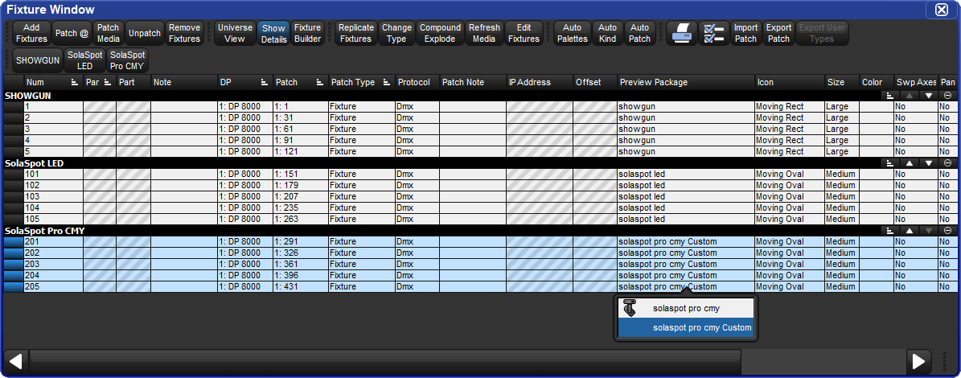
Task: Click Import Patch button
Action: (745, 34)
